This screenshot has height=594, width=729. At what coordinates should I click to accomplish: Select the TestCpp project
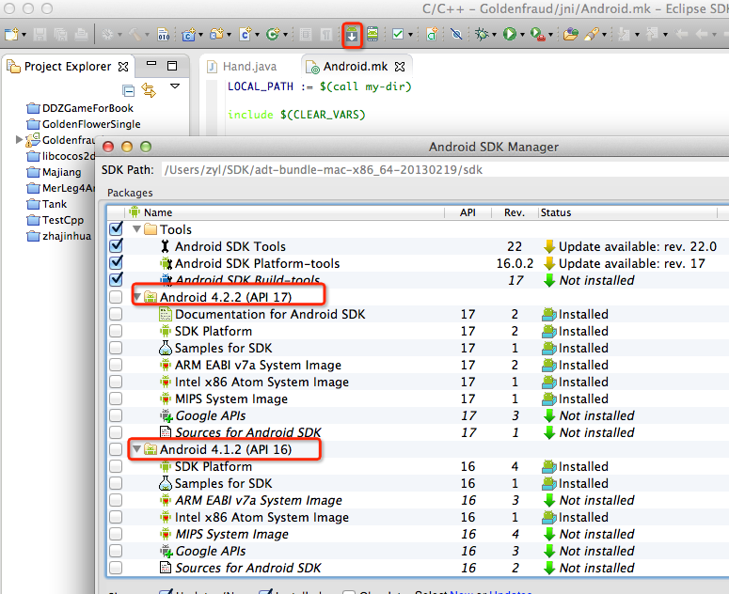(55, 220)
